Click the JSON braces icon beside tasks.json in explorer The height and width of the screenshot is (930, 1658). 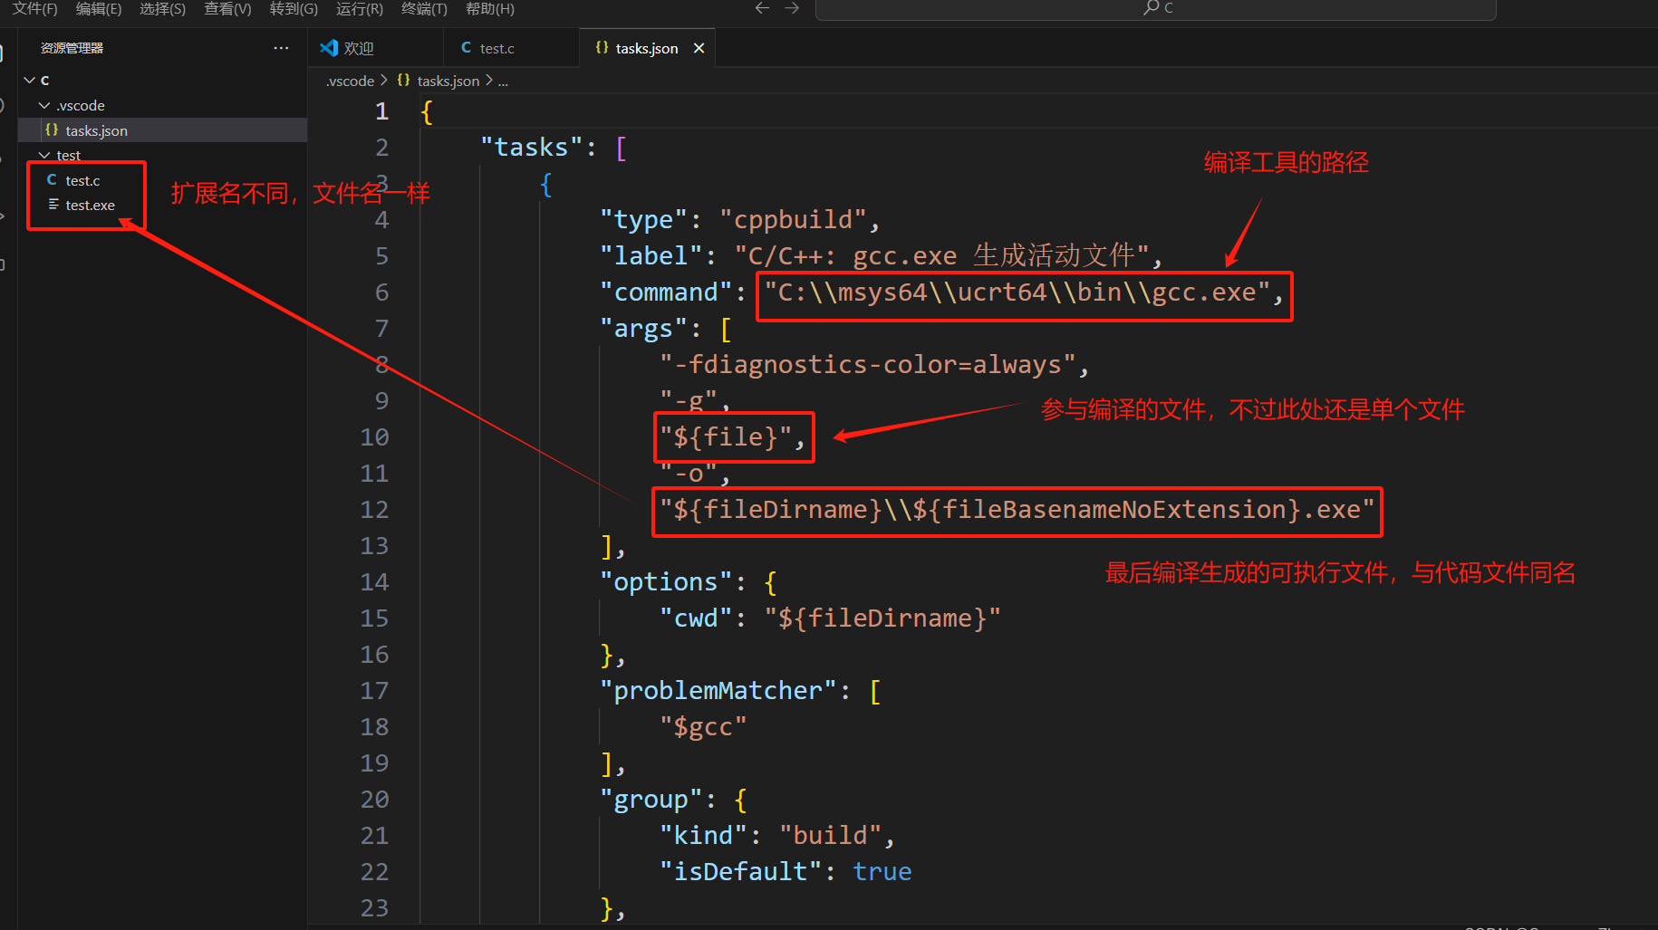tap(52, 130)
